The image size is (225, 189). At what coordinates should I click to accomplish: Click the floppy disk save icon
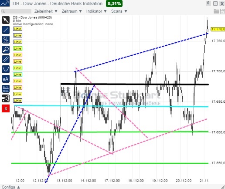pos(222,11)
